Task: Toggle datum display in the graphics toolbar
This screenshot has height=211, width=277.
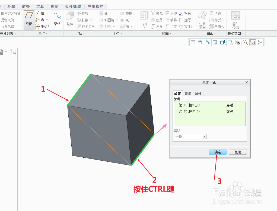Action: [x=245, y=42]
